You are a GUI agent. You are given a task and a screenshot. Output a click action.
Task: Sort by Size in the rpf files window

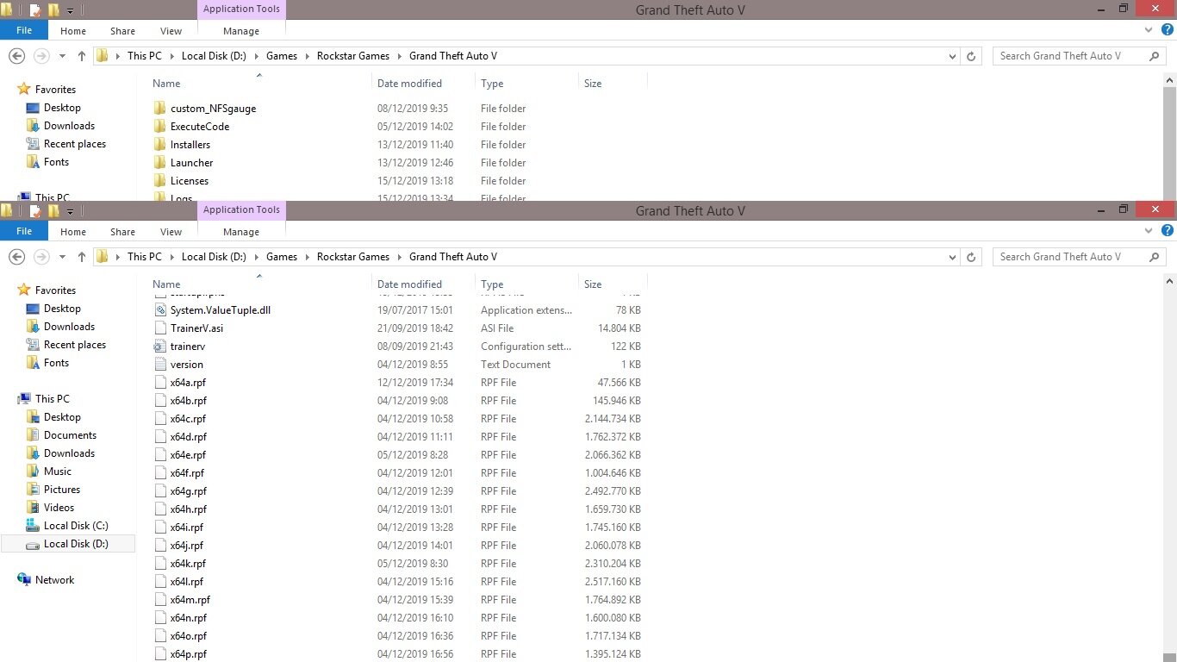click(593, 284)
